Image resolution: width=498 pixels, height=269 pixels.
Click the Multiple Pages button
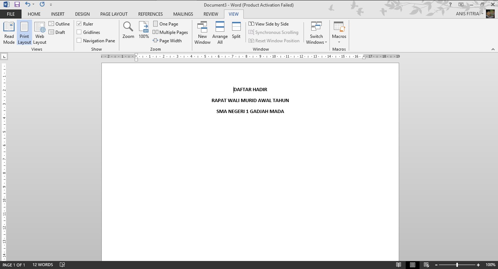[170, 32]
